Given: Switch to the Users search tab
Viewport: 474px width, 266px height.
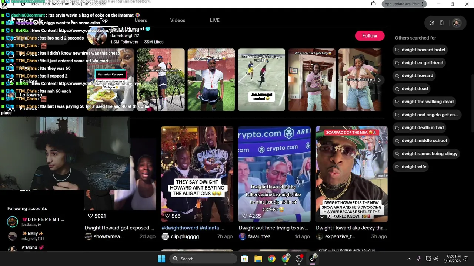Looking at the screenshot, I should [x=141, y=20].
